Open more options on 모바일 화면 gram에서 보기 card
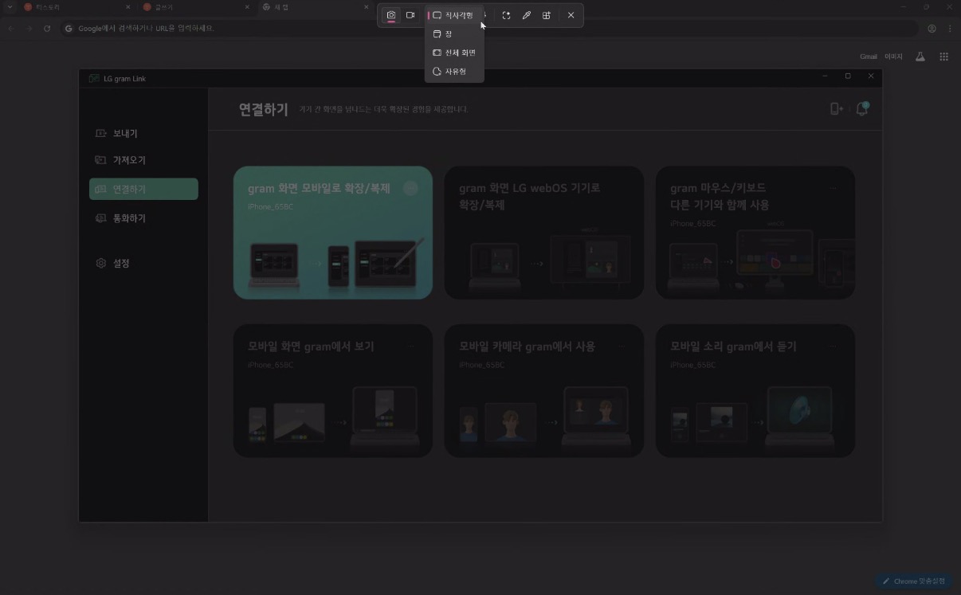Screen dimensions: 961x595 coord(410,346)
